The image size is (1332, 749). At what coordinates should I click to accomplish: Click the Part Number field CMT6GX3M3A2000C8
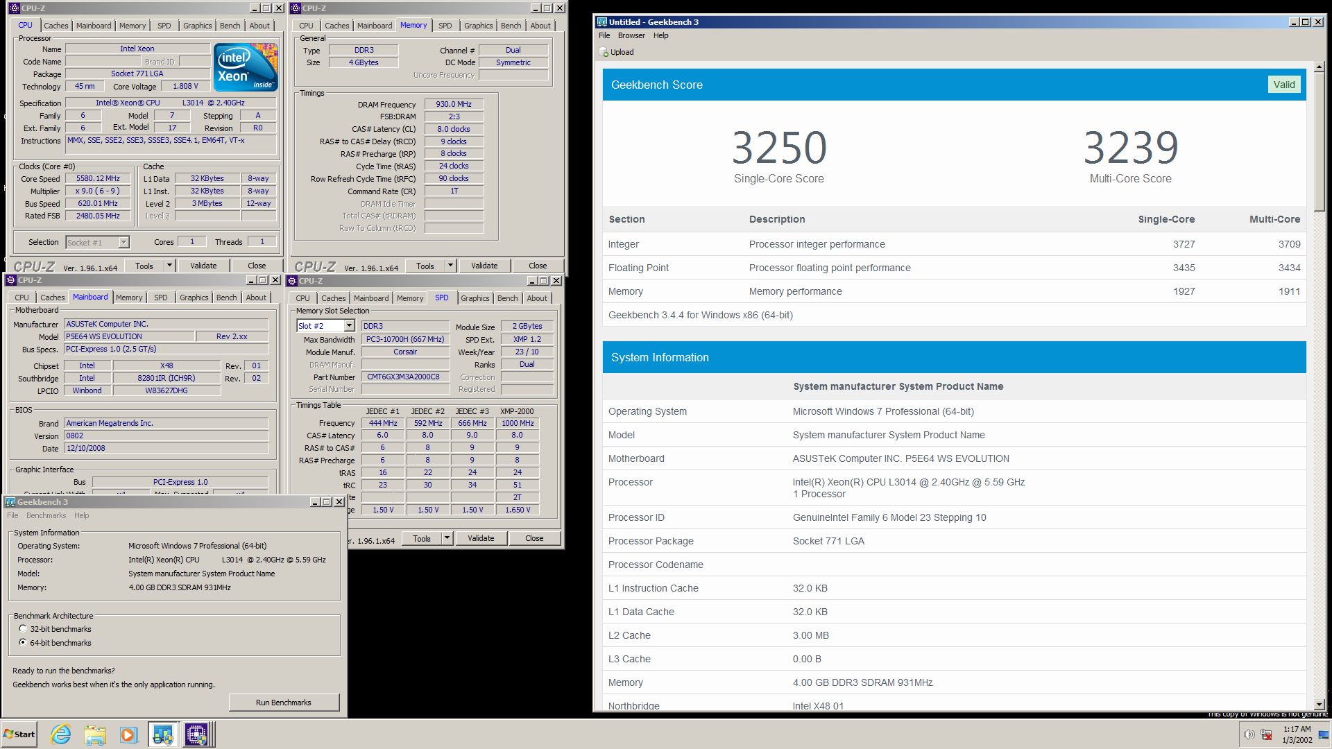click(x=404, y=377)
